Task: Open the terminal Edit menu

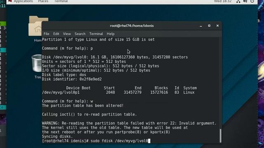Action: 56,34
